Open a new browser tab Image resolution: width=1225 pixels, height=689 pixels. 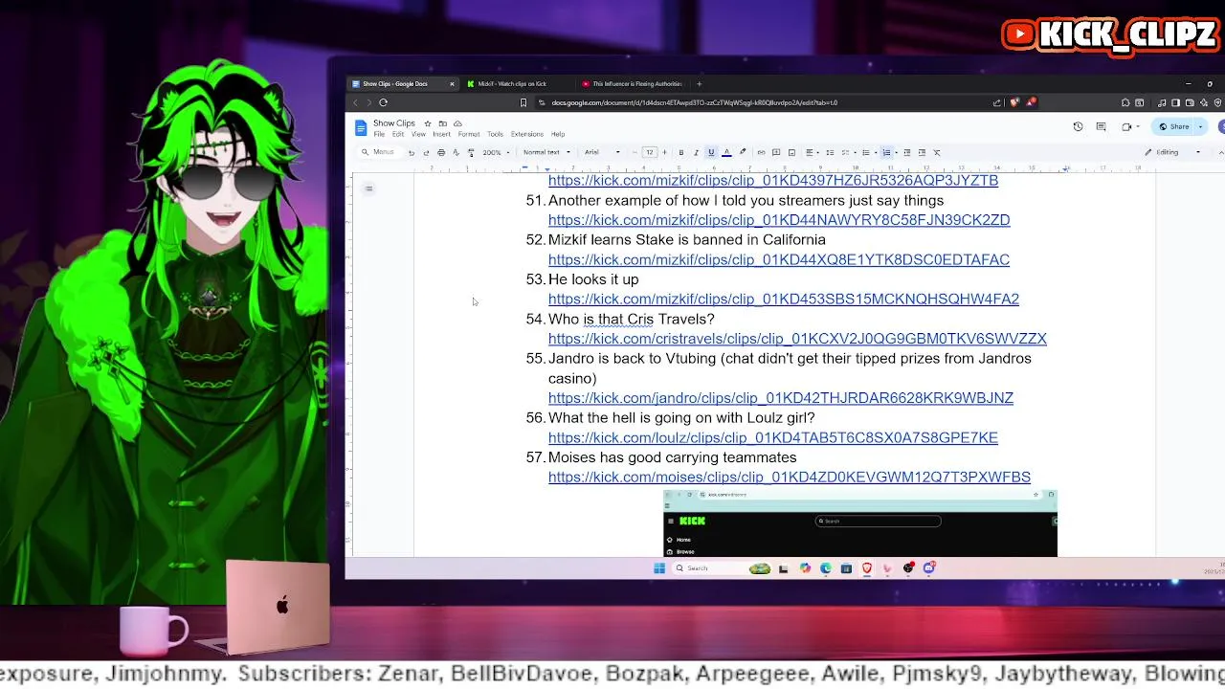click(x=699, y=84)
